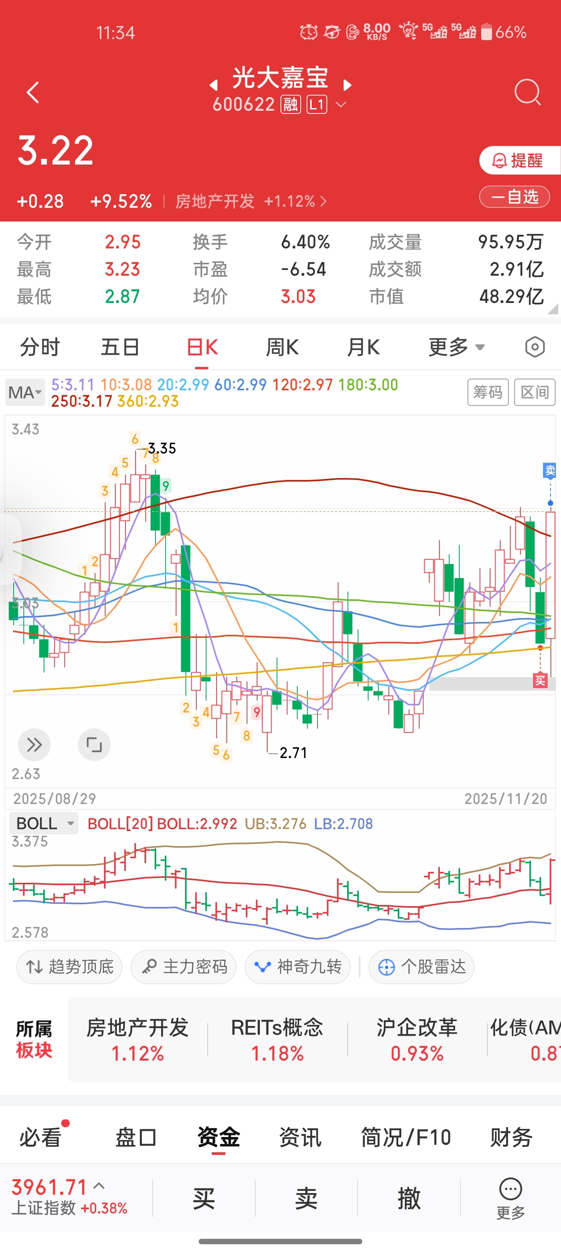The width and height of the screenshot is (561, 1254).
Task: Switch to 财务 tab
Action: (511, 1138)
